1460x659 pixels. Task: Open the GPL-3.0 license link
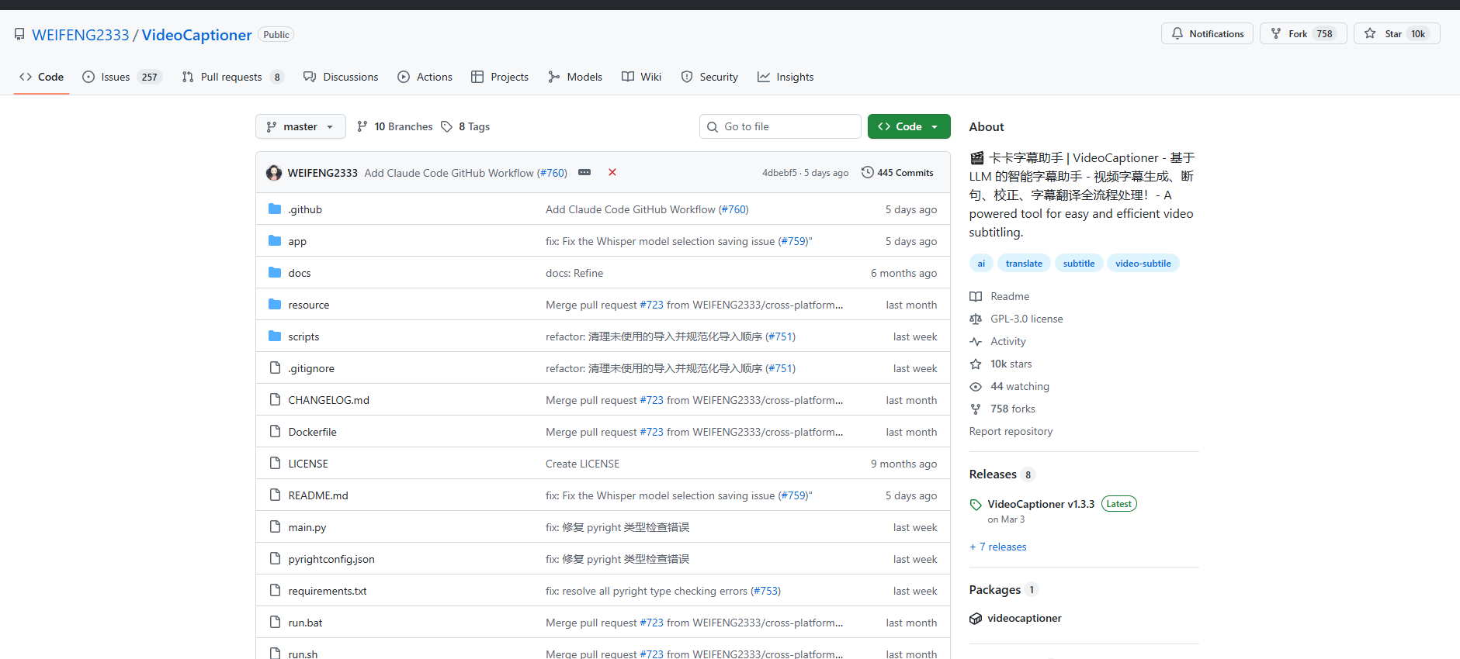click(x=1026, y=319)
